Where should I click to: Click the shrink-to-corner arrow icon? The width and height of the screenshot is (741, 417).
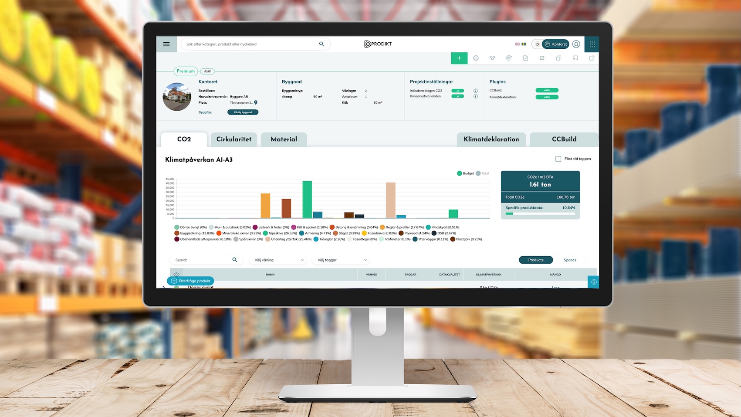575,58
